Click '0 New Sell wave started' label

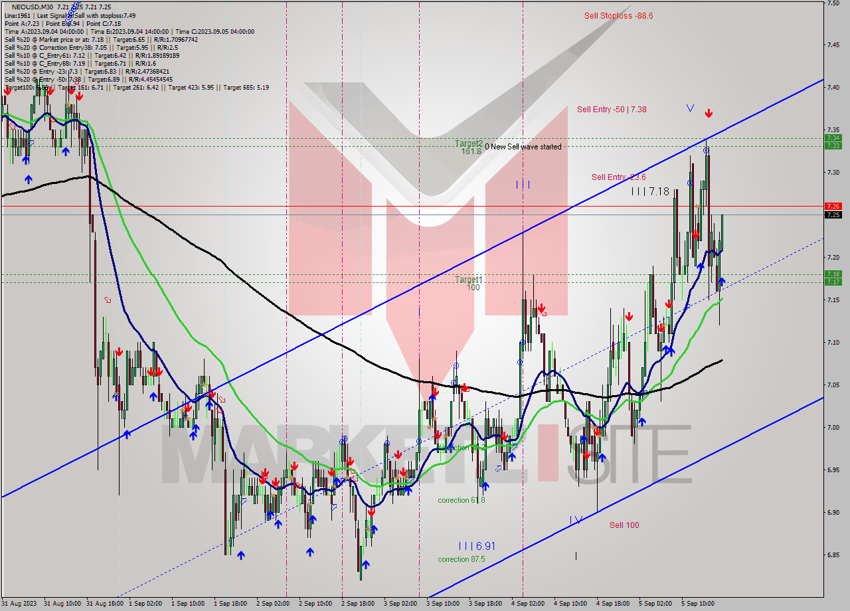(x=523, y=147)
